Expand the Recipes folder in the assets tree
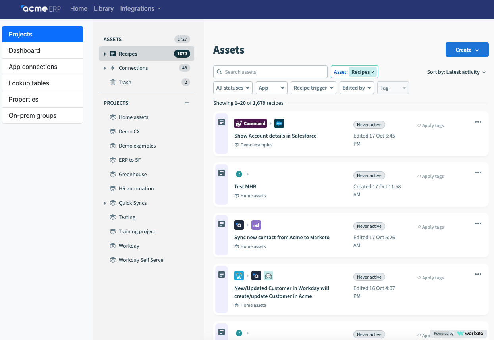 coord(104,53)
